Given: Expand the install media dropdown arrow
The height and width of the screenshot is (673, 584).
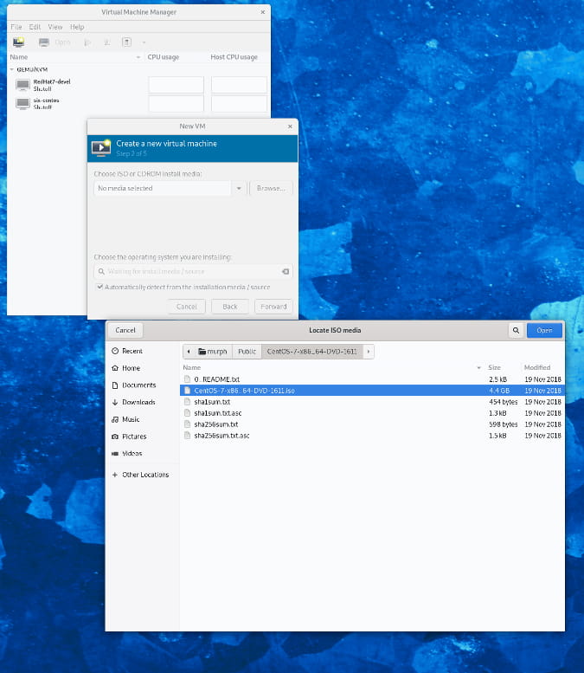Looking at the screenshot, I should pyautogui.click(x=239, y=188).
